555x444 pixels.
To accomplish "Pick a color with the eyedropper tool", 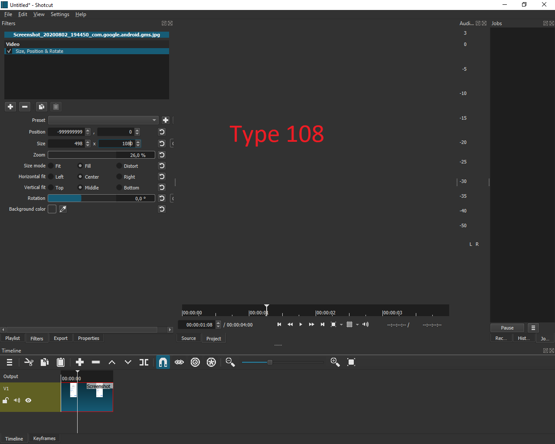I will pos(63,209).
